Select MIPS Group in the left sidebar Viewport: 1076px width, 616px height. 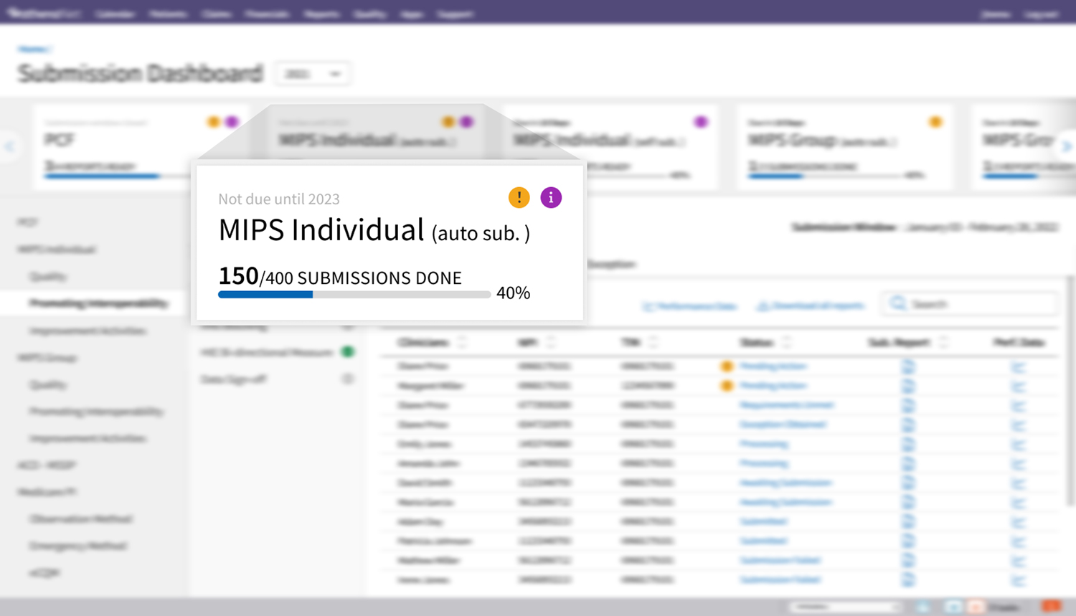coord(47,357)
